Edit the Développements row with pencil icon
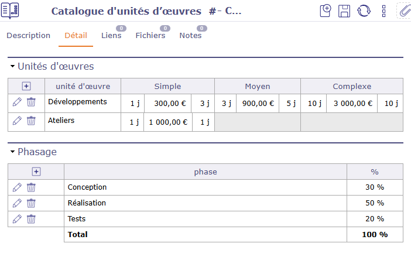The height and width of the screenshot is (274, 411). [x=17, y=102]
